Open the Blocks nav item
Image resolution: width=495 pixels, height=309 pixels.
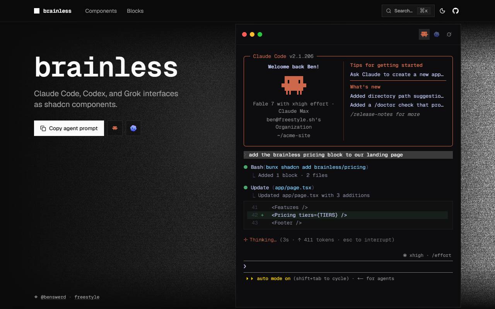[135, 11]
